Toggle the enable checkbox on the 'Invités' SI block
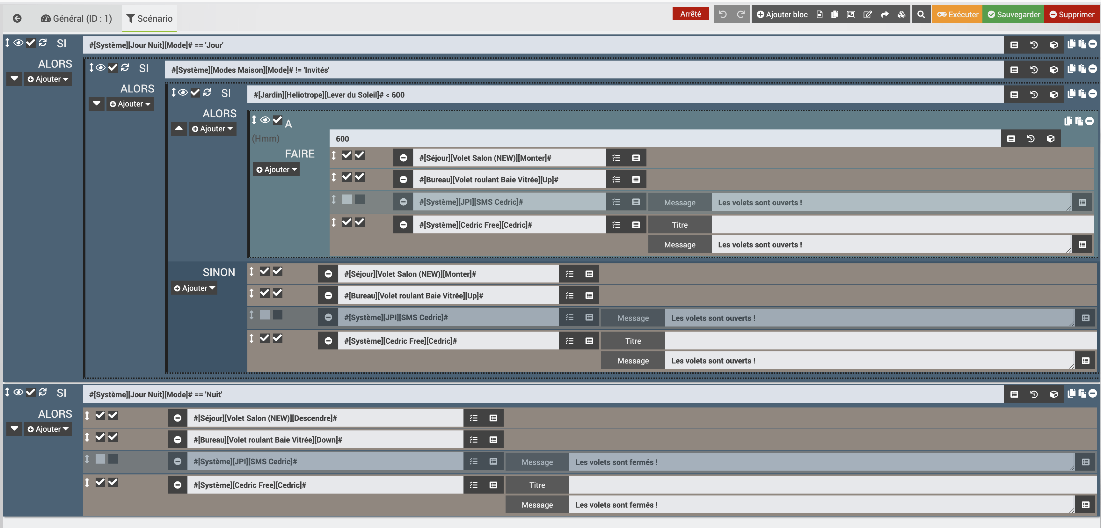This screenshot has height=528, width=1101. pos(113,68)
